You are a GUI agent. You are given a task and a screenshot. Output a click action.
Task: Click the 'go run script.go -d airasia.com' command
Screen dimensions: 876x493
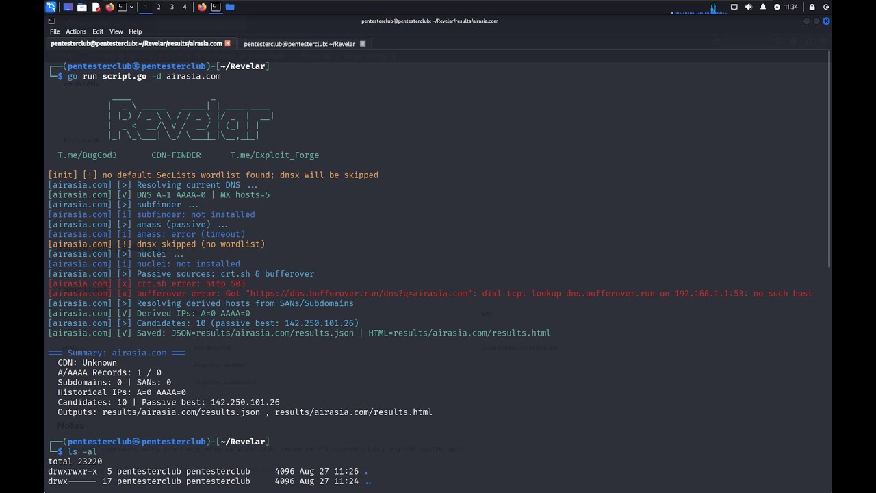pos(144,77)
